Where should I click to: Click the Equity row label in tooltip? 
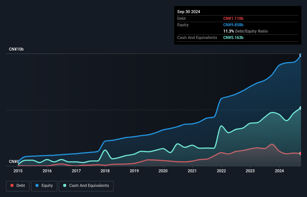[x=183, y=25]
